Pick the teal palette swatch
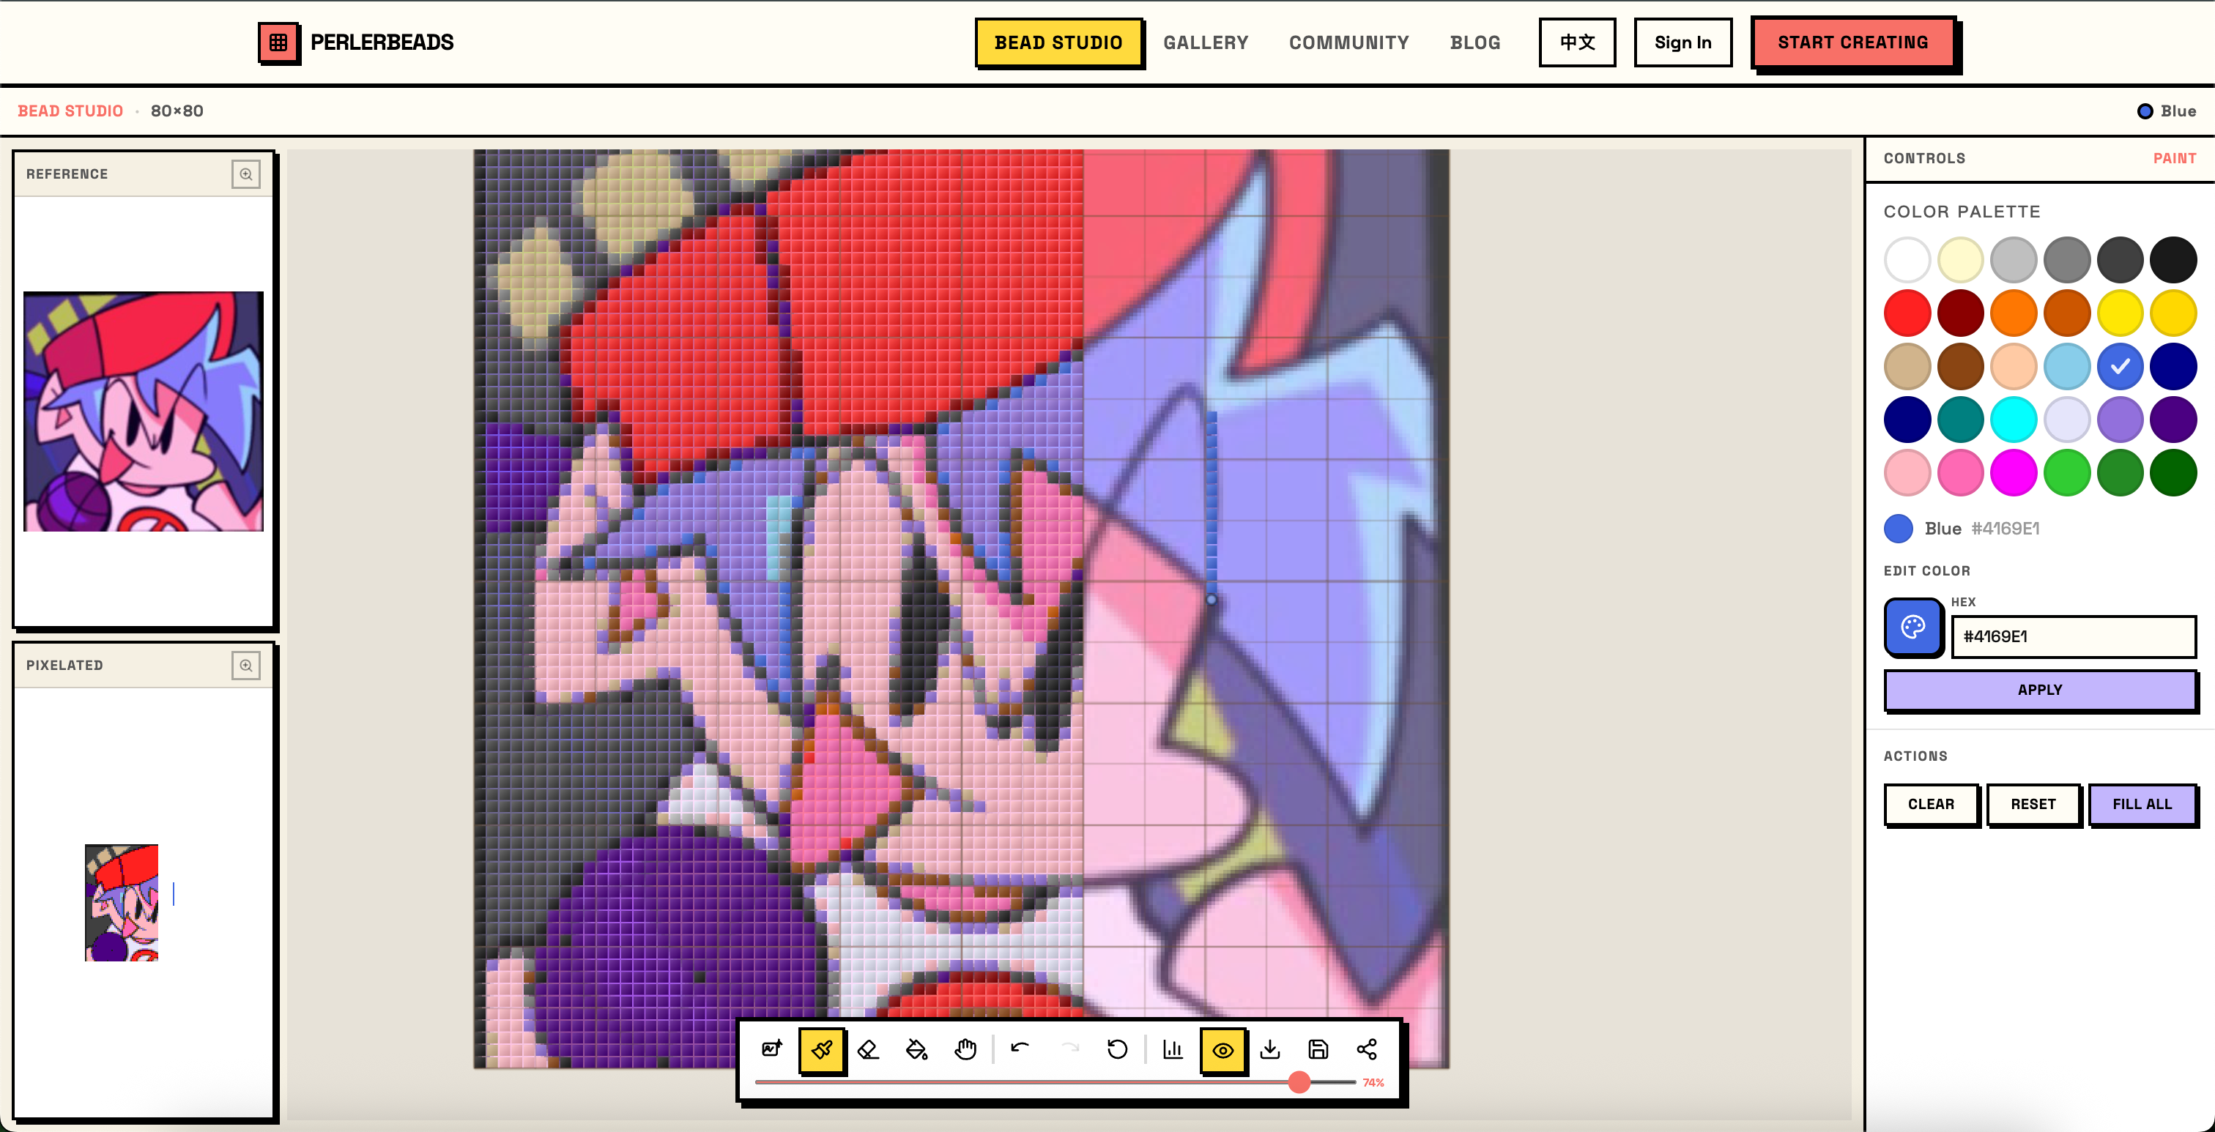Viewport: 2215px width, 1132px height. pos(1961,420)
